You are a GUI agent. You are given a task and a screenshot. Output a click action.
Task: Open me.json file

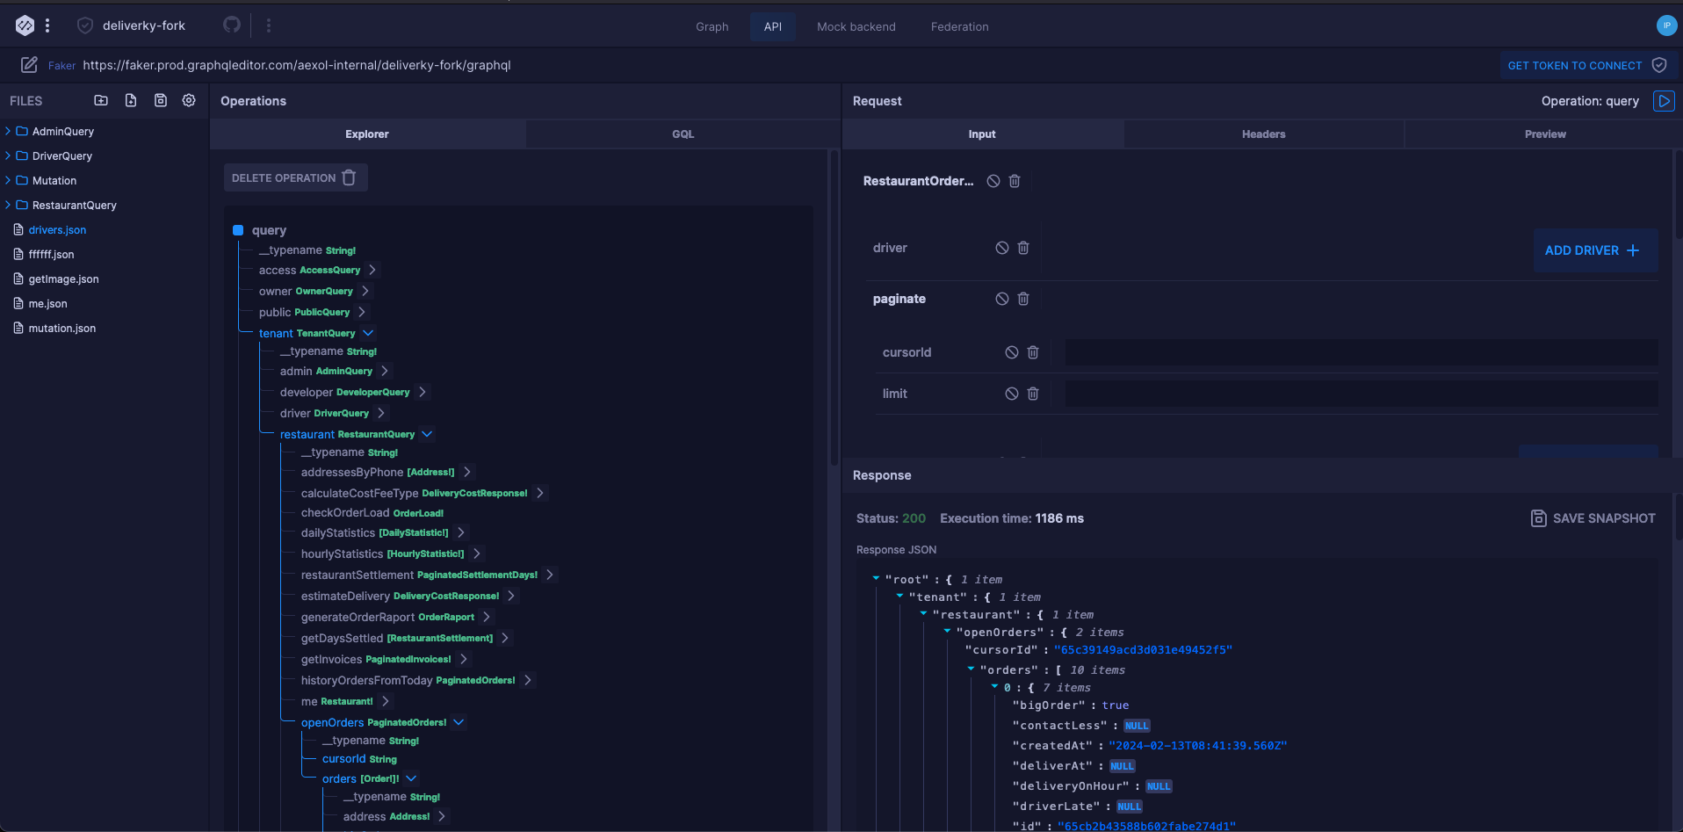tap(47, 304)
